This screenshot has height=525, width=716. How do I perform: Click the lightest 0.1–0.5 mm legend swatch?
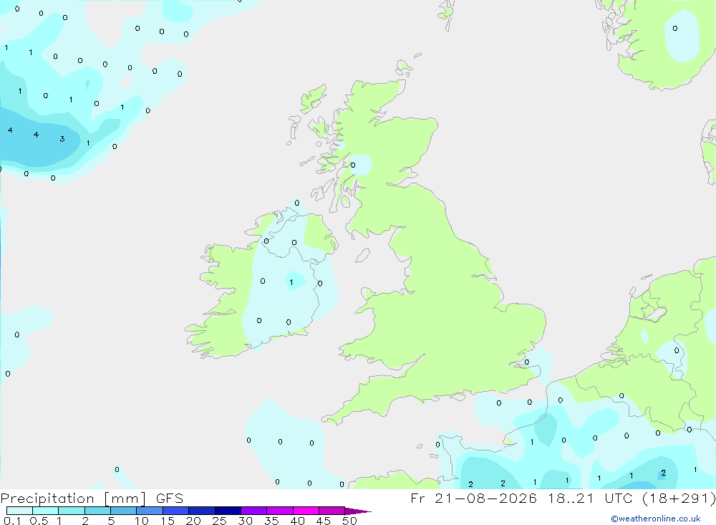pyautogui.click(x=19, y=511)
